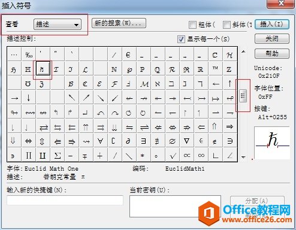Pick the n-ary product ∏ symbol
Image resolution: width=296 pixels, height=230 pixels.
[x=29, y=155]
